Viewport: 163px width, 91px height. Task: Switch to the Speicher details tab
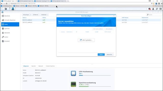coord(34,66)
